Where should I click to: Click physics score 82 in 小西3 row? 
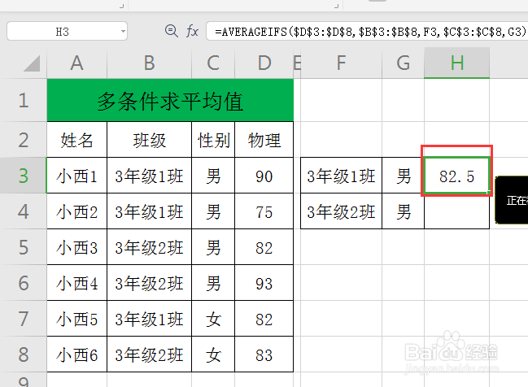coord(264,247)
